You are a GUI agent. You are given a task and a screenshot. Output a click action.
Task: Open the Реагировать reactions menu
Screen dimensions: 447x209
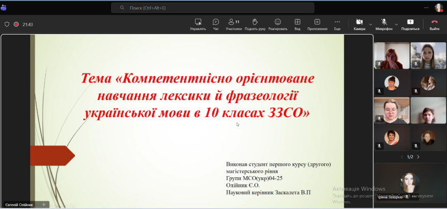278,25
